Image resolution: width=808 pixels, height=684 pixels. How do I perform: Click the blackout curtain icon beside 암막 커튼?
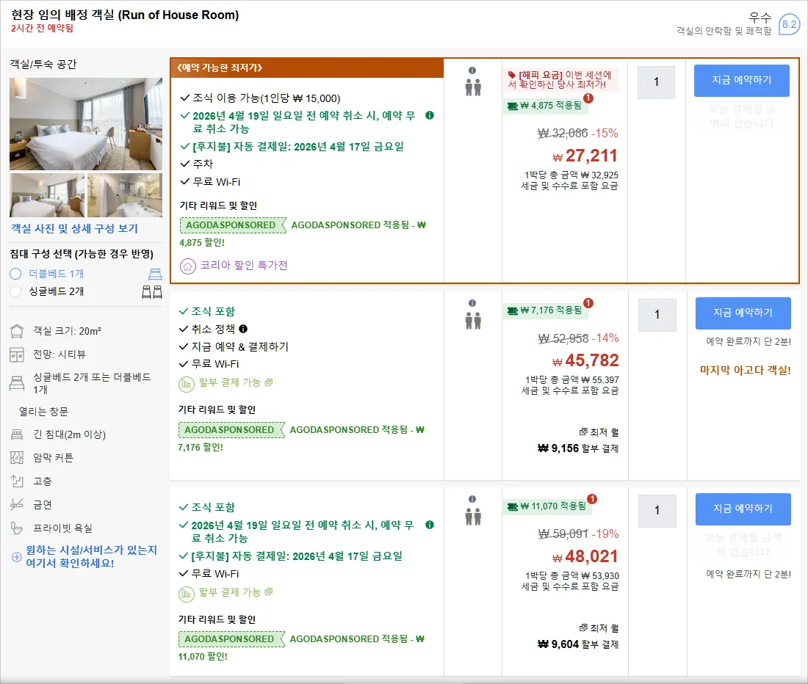tap(17, 457)
